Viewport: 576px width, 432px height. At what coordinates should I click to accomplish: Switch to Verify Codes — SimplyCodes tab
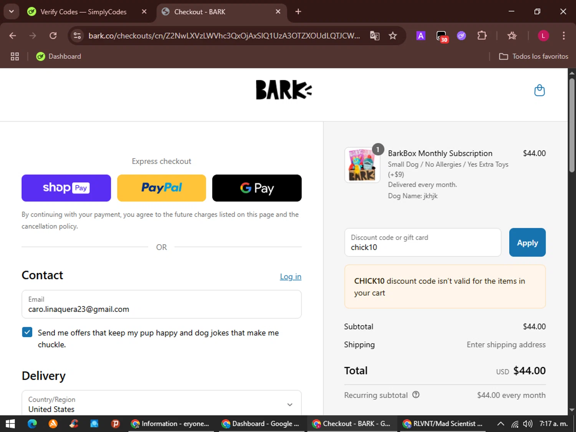pos(83,12)
